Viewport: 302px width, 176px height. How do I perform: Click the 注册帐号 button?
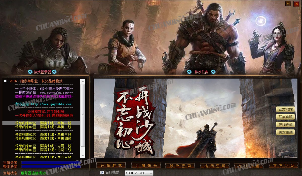coord(146,165)
